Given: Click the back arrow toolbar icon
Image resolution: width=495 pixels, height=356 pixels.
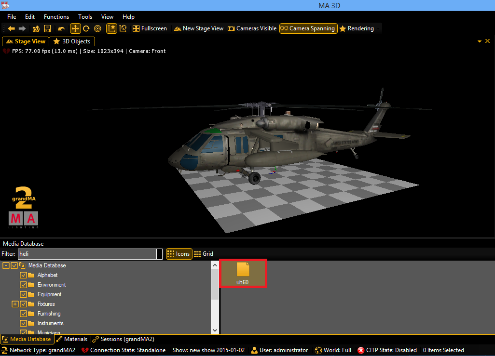Looking at the screenshot, I should [x=11, y=28].
